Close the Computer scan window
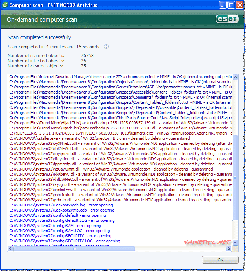This screenshot has width=246, height=271. pyautogui.click(x=240, y=5)
